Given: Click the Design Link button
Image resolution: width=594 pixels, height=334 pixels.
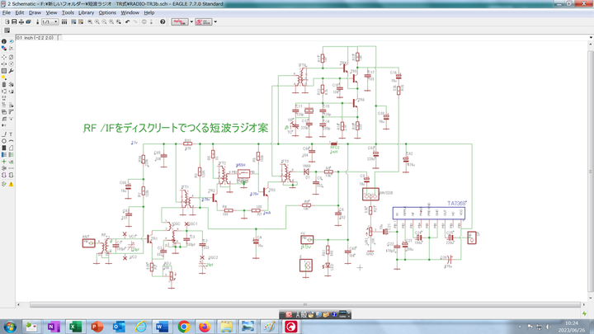Looking at the screenshot, I should click(179, 21).
